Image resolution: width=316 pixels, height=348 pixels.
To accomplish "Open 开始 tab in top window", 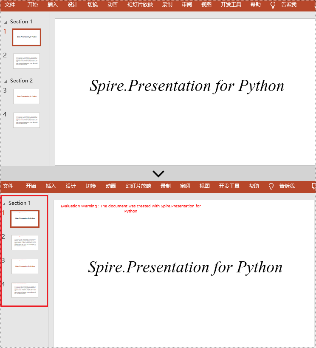I will click(x=32, y=4).
